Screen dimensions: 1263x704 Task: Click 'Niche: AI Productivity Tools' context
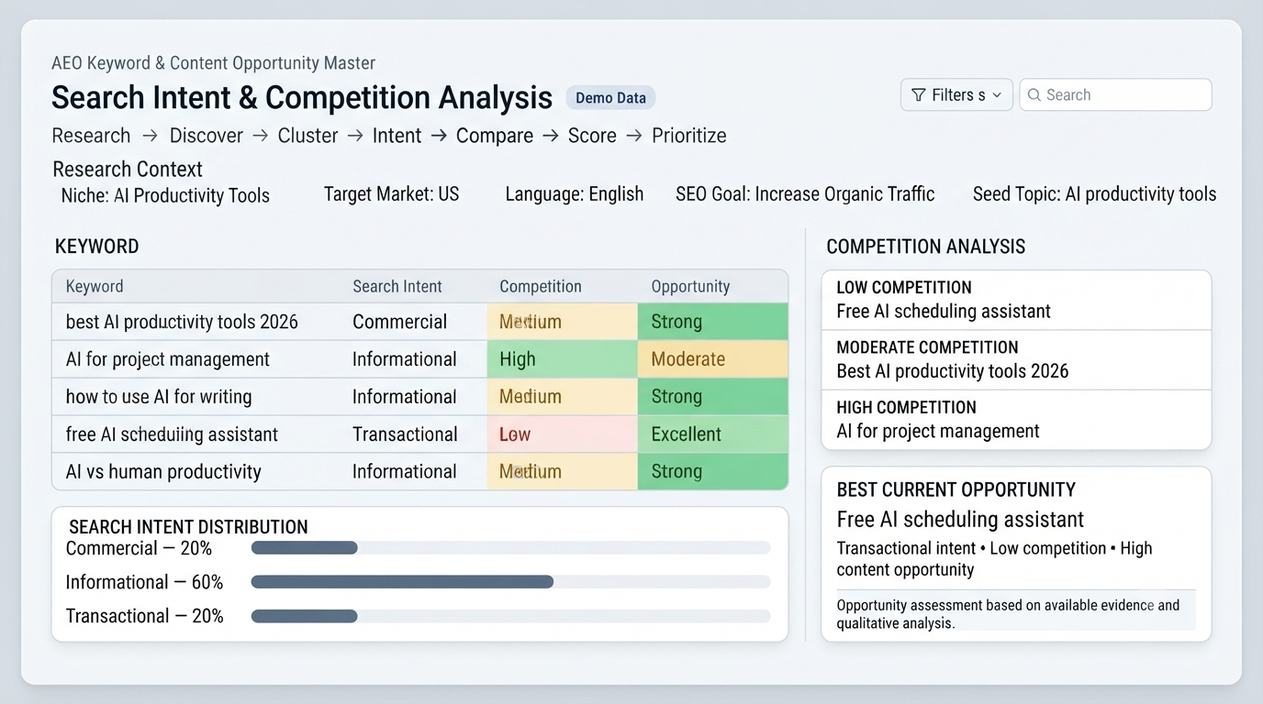(165, 196)
